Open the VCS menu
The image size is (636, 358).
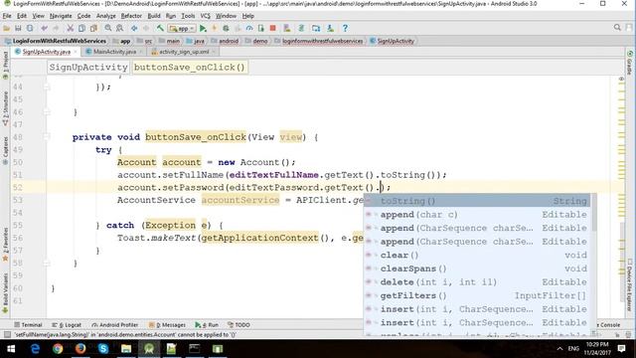(206, 16)
